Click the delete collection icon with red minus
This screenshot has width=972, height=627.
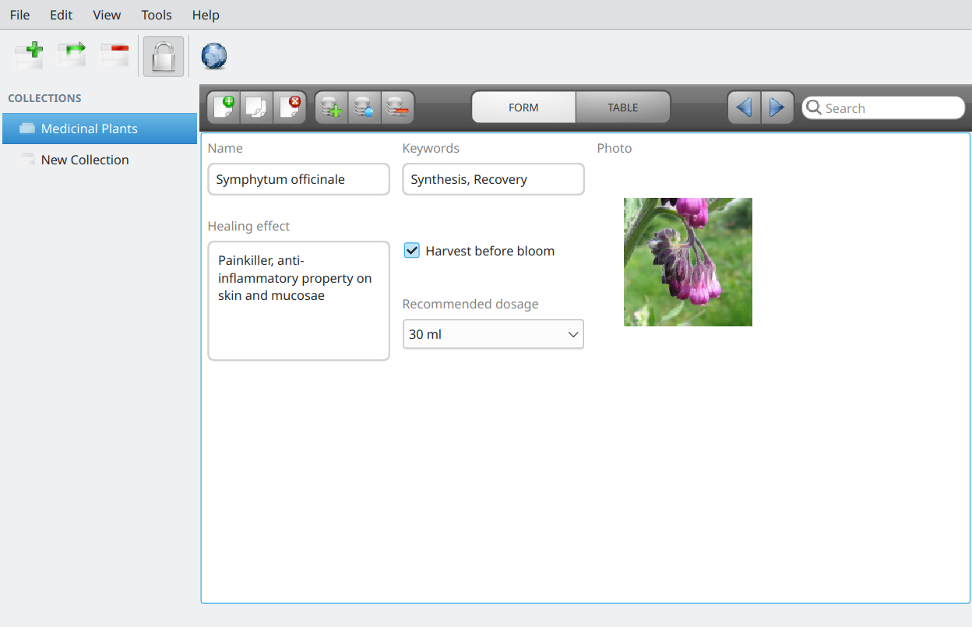click(x=114, y=56)
